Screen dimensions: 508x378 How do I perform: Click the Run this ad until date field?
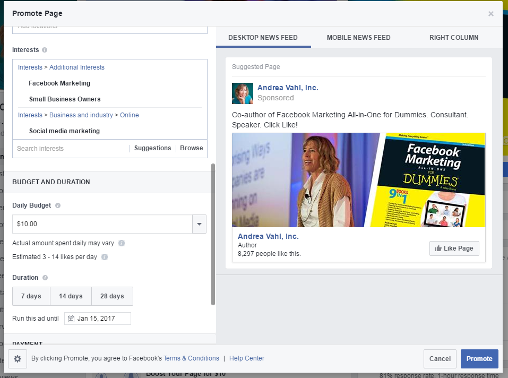click(x=98, y=319)
